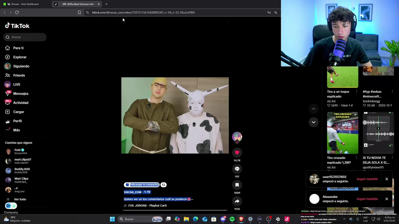The image size is (399, 224).
Task: Open the vacaa_cow username link
Action: tap(132, 192)
